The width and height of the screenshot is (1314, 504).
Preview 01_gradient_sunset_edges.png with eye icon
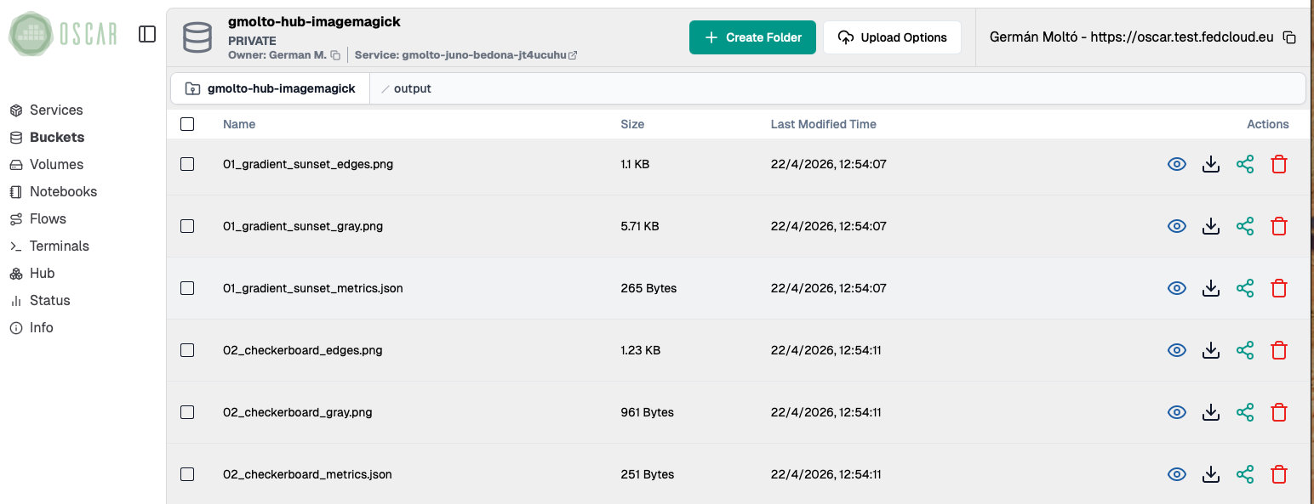pos(1176,164)
